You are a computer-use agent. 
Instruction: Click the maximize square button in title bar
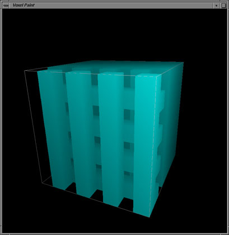[223, 6]
